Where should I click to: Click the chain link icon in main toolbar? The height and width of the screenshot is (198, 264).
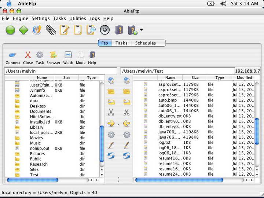point(51,30)
